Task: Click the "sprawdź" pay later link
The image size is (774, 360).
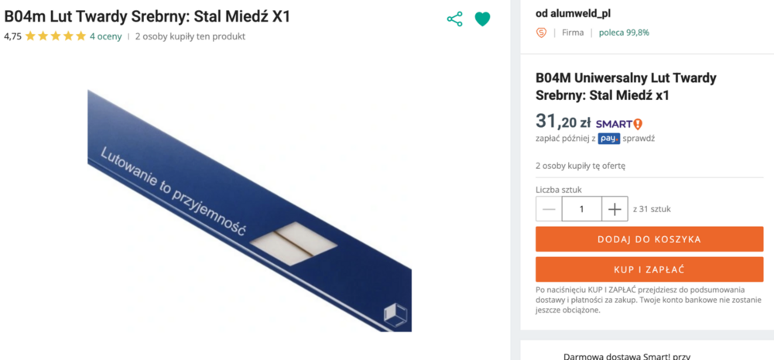Action: [639, 139]
